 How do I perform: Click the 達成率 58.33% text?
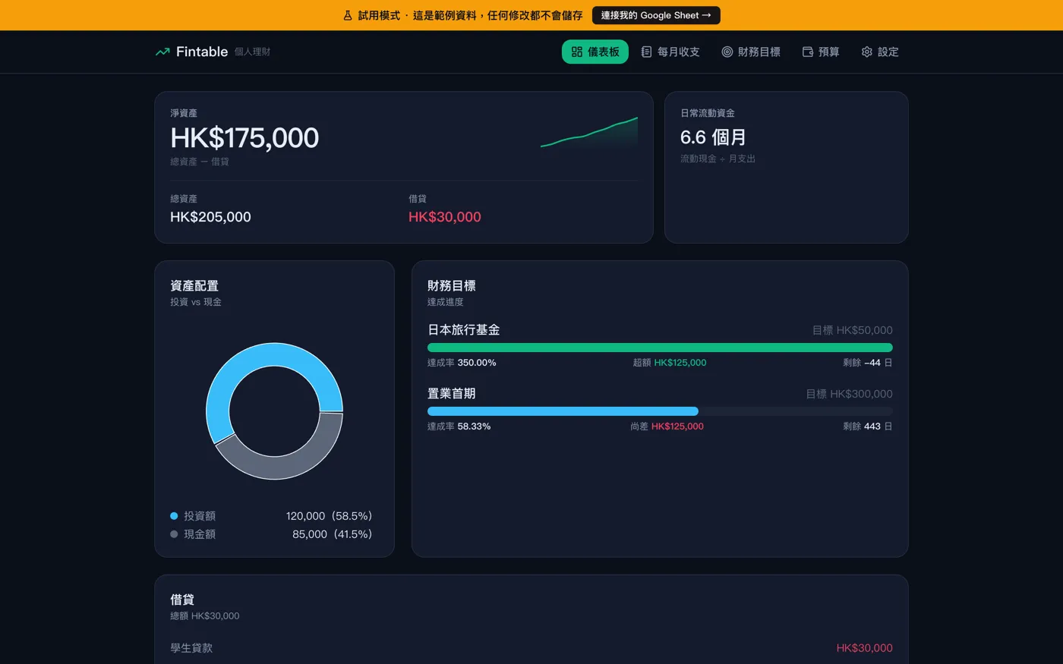point(459,426)
